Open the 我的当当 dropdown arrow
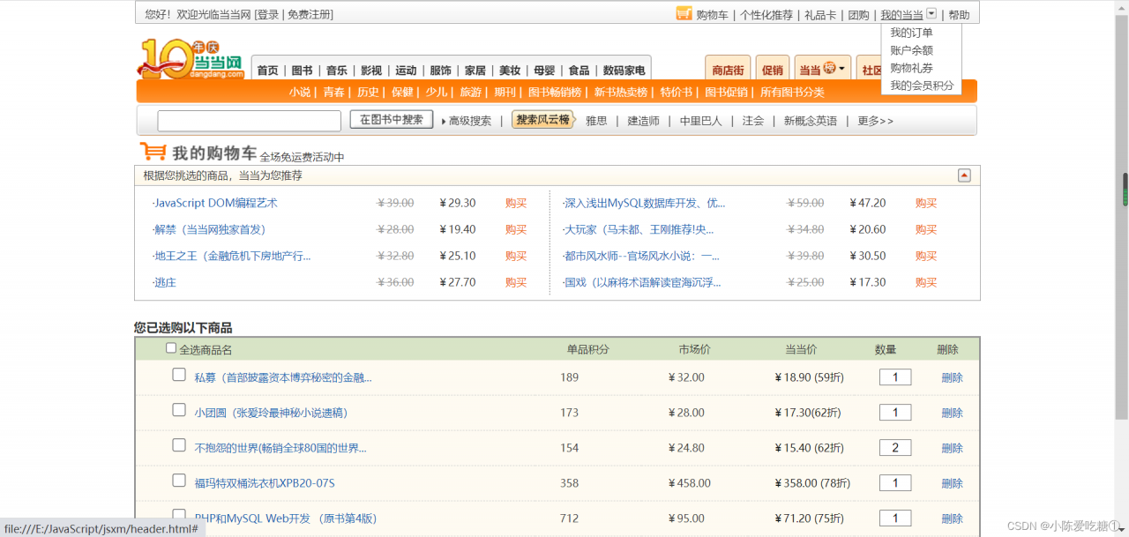 tap(931, 14)
